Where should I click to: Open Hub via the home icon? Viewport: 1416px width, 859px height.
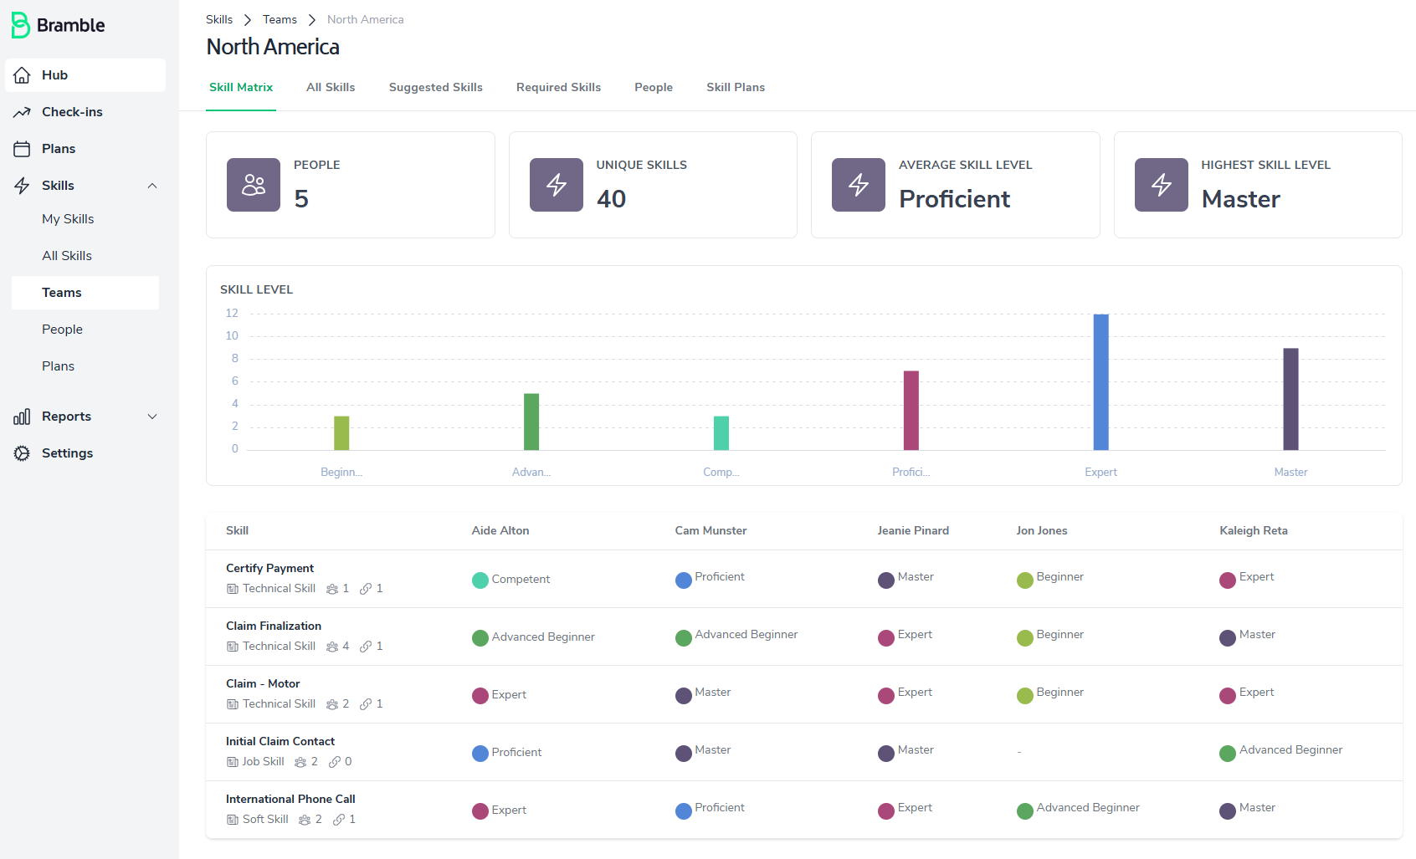click(x=22, y=75)
